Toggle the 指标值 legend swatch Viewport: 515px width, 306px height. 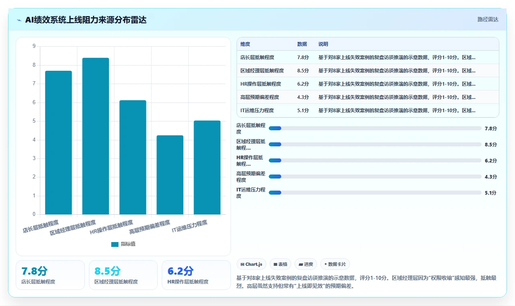coord(115,244)
